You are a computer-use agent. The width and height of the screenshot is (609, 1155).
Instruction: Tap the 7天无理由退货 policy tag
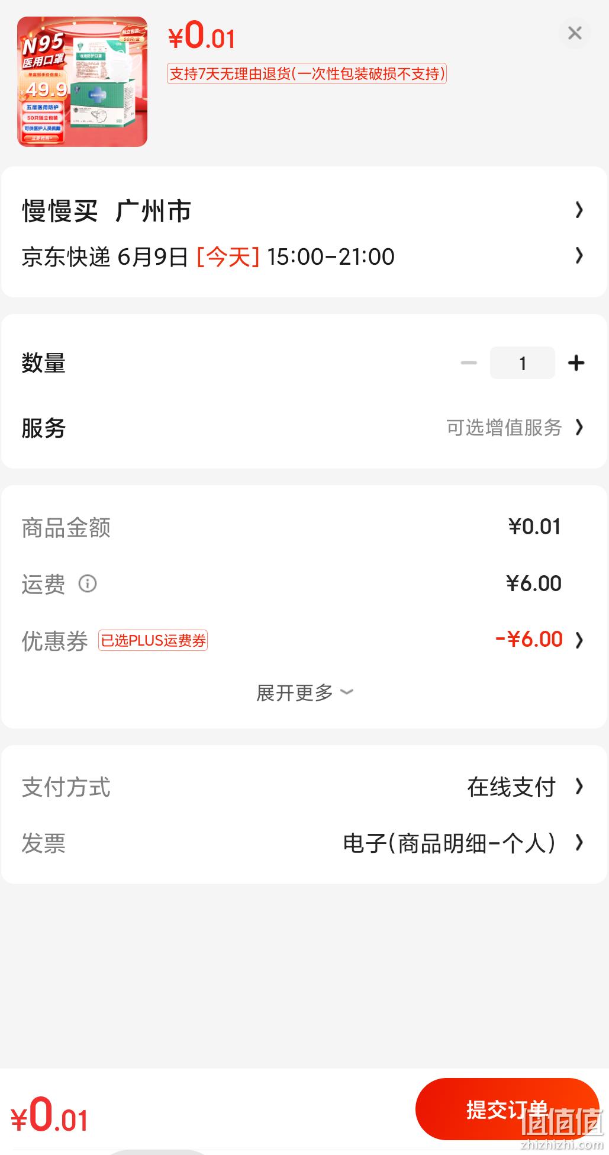pyautogui.click(x=307, y=74)
